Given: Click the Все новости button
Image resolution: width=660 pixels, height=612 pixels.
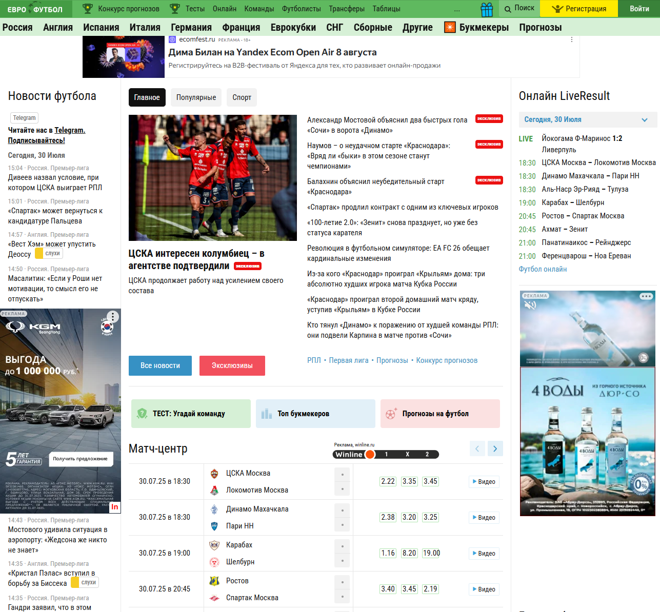Looking at the screenshot, I should [x=160, y=365].
